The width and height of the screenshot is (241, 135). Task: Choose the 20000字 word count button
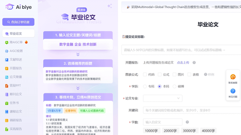(170, 131)
